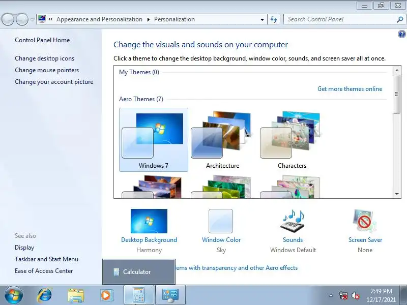
Task: Go to Appearance and Personalization breadcrumb
Action: (99, 19)
